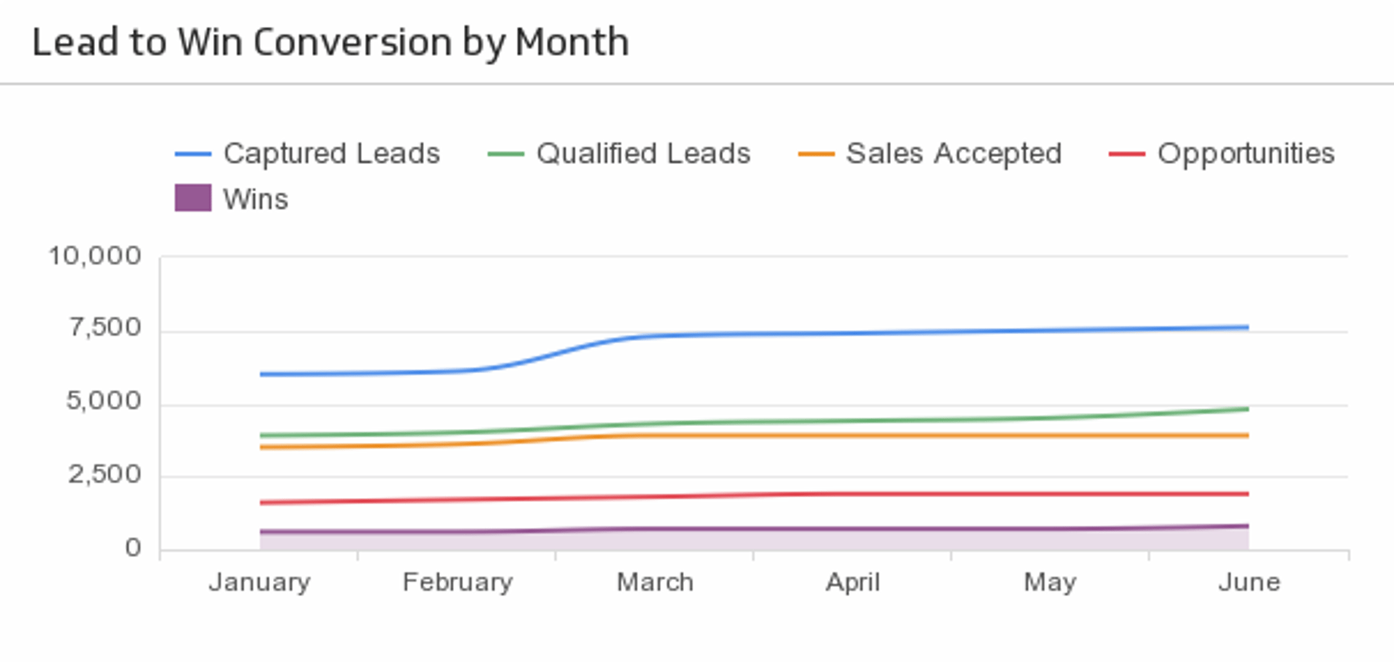Click the January label on the x-axis
Image resolution: width=1394 pixels, height=662 pixels.
pyautogui.click(x=260, y=582)
